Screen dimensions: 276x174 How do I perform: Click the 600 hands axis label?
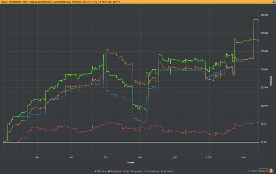tap(105, 157)
